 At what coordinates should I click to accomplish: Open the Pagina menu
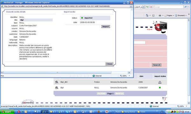click(169, 16)
